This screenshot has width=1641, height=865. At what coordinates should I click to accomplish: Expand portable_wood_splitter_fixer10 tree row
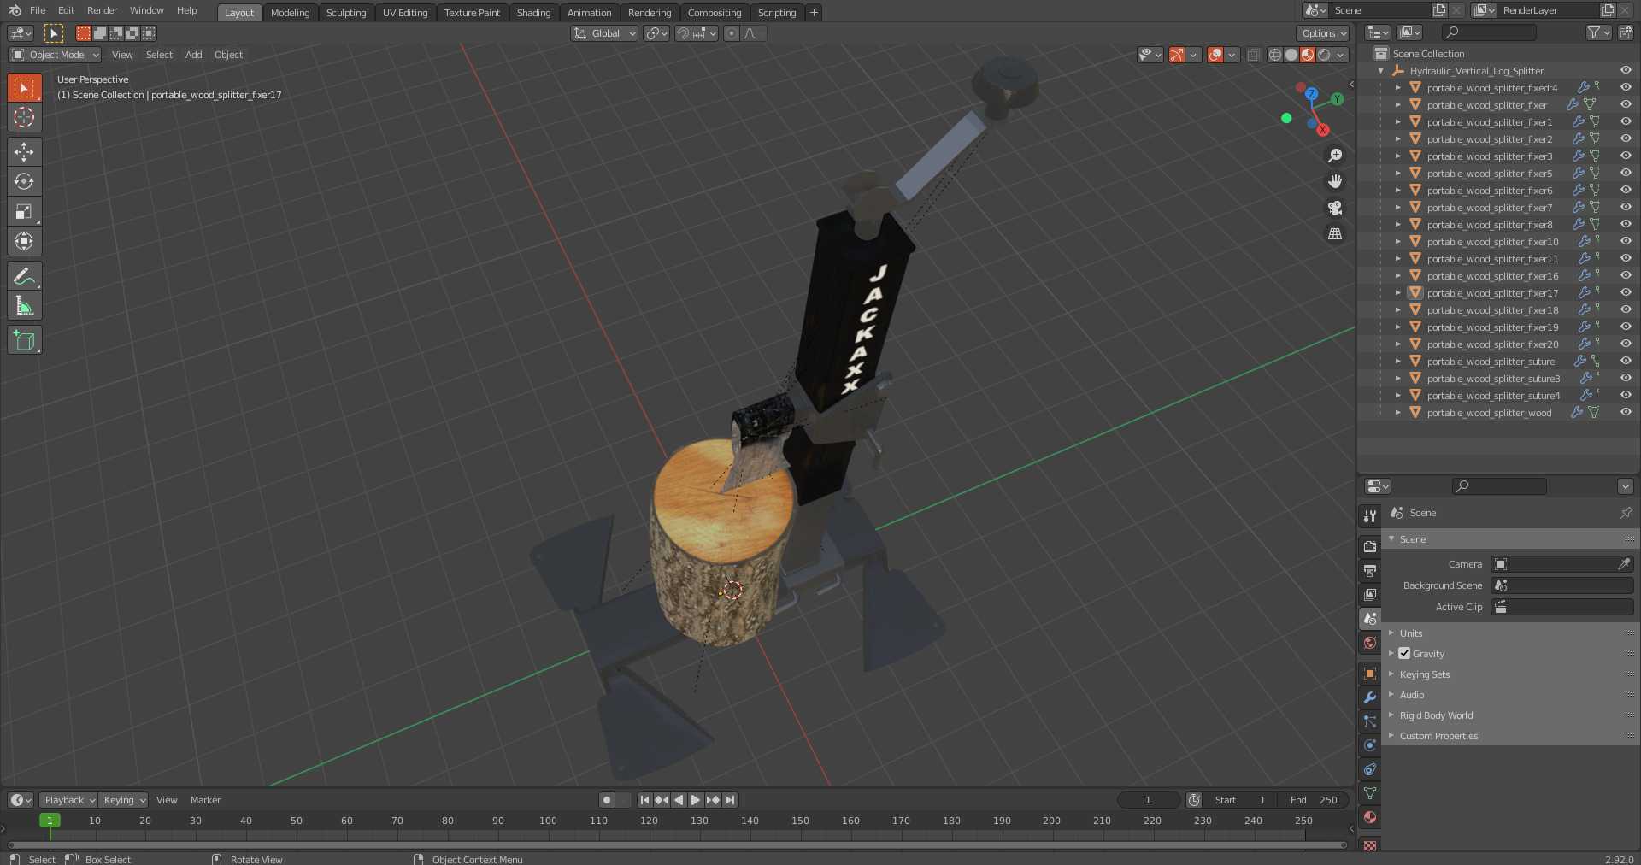(1398, 241)
